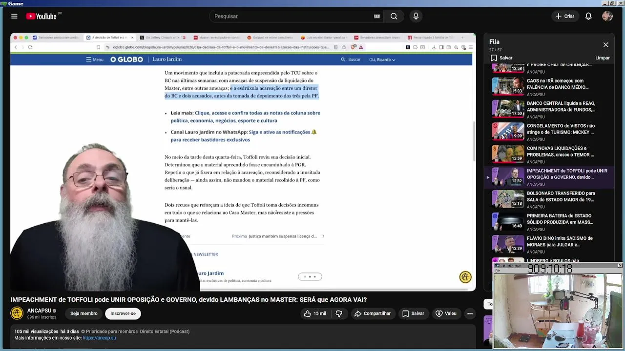Expand the 'Olá, Ricardo' dropdown

pyautogui.click(x=382, y=59)
